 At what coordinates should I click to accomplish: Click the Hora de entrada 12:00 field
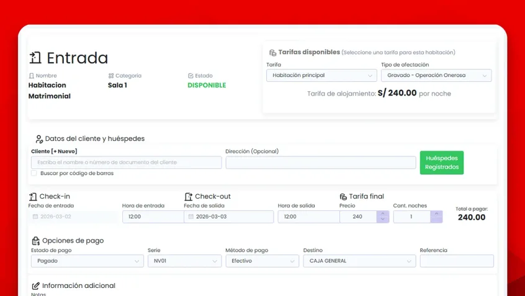(153, 217)
